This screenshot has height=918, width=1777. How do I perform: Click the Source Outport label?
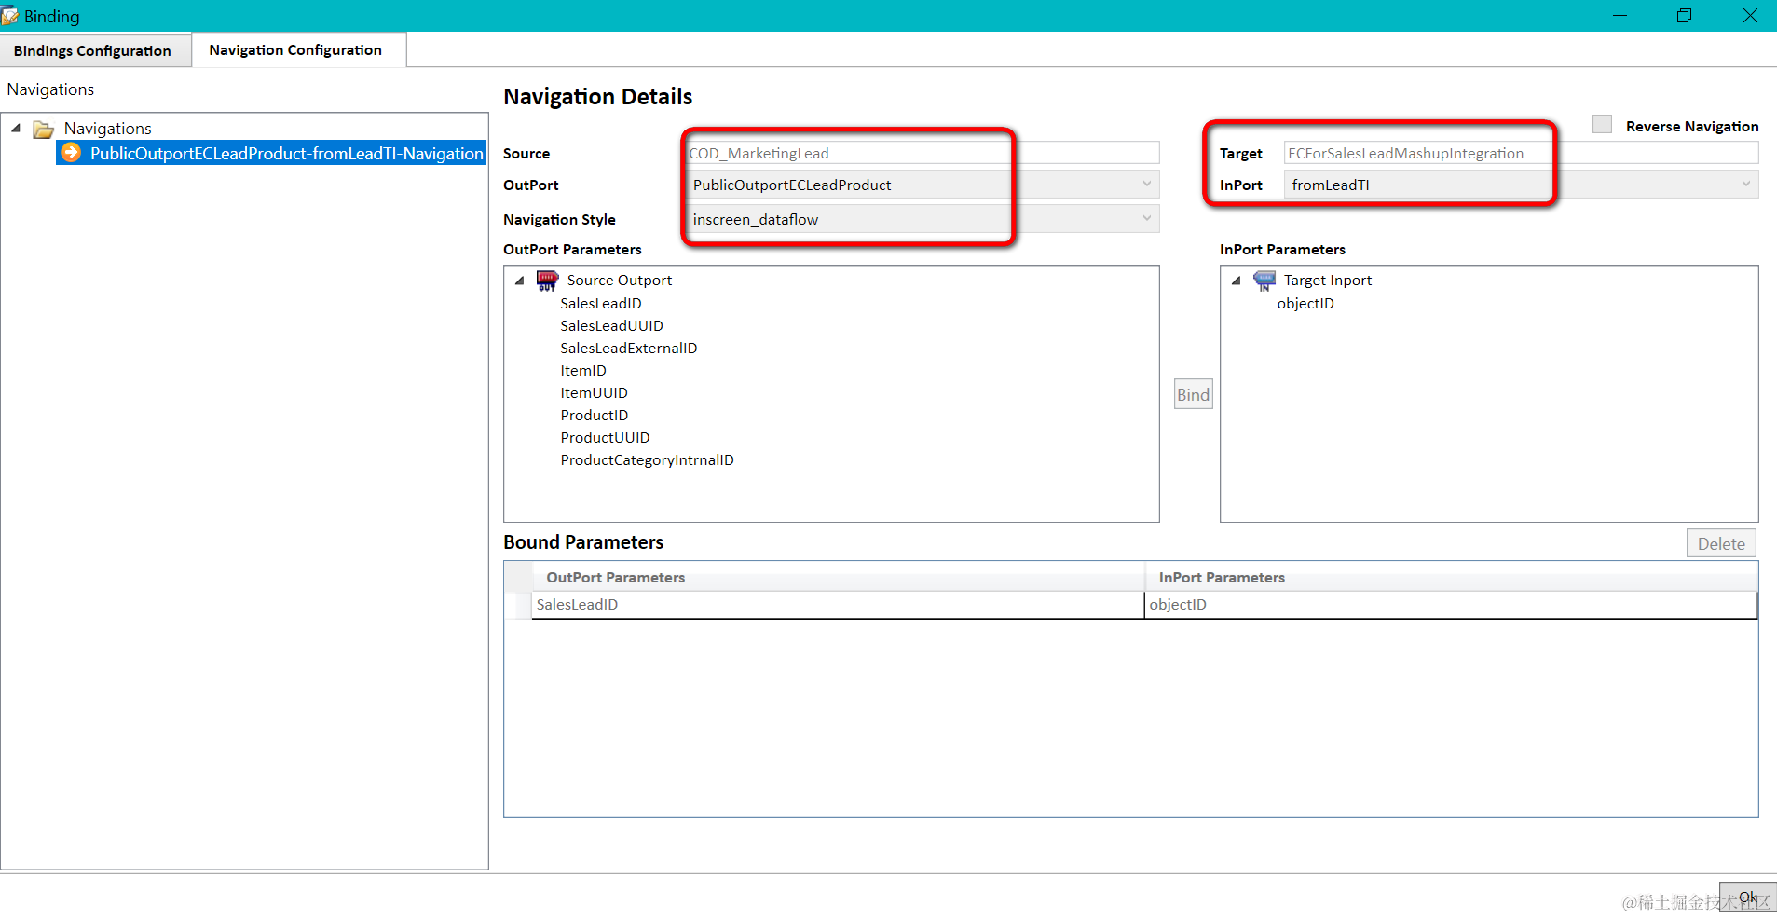[x=619, y=280]
